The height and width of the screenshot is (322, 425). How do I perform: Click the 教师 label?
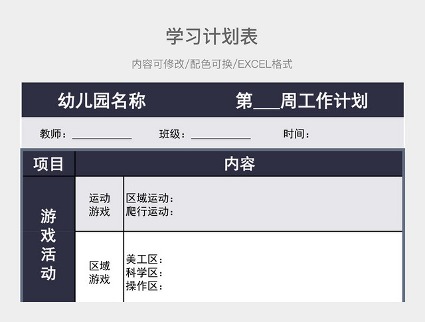click(x=53, y=133)
